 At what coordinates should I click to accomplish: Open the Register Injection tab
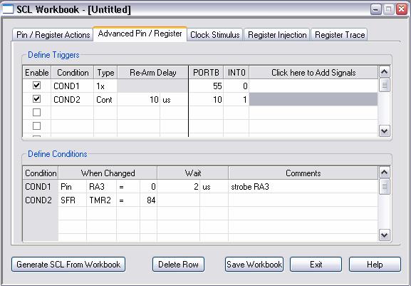click(277, 35)
